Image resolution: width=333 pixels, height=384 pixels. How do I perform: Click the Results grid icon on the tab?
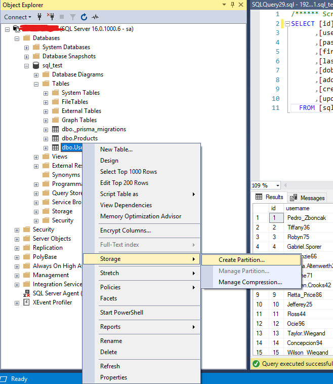click(259, 197)
